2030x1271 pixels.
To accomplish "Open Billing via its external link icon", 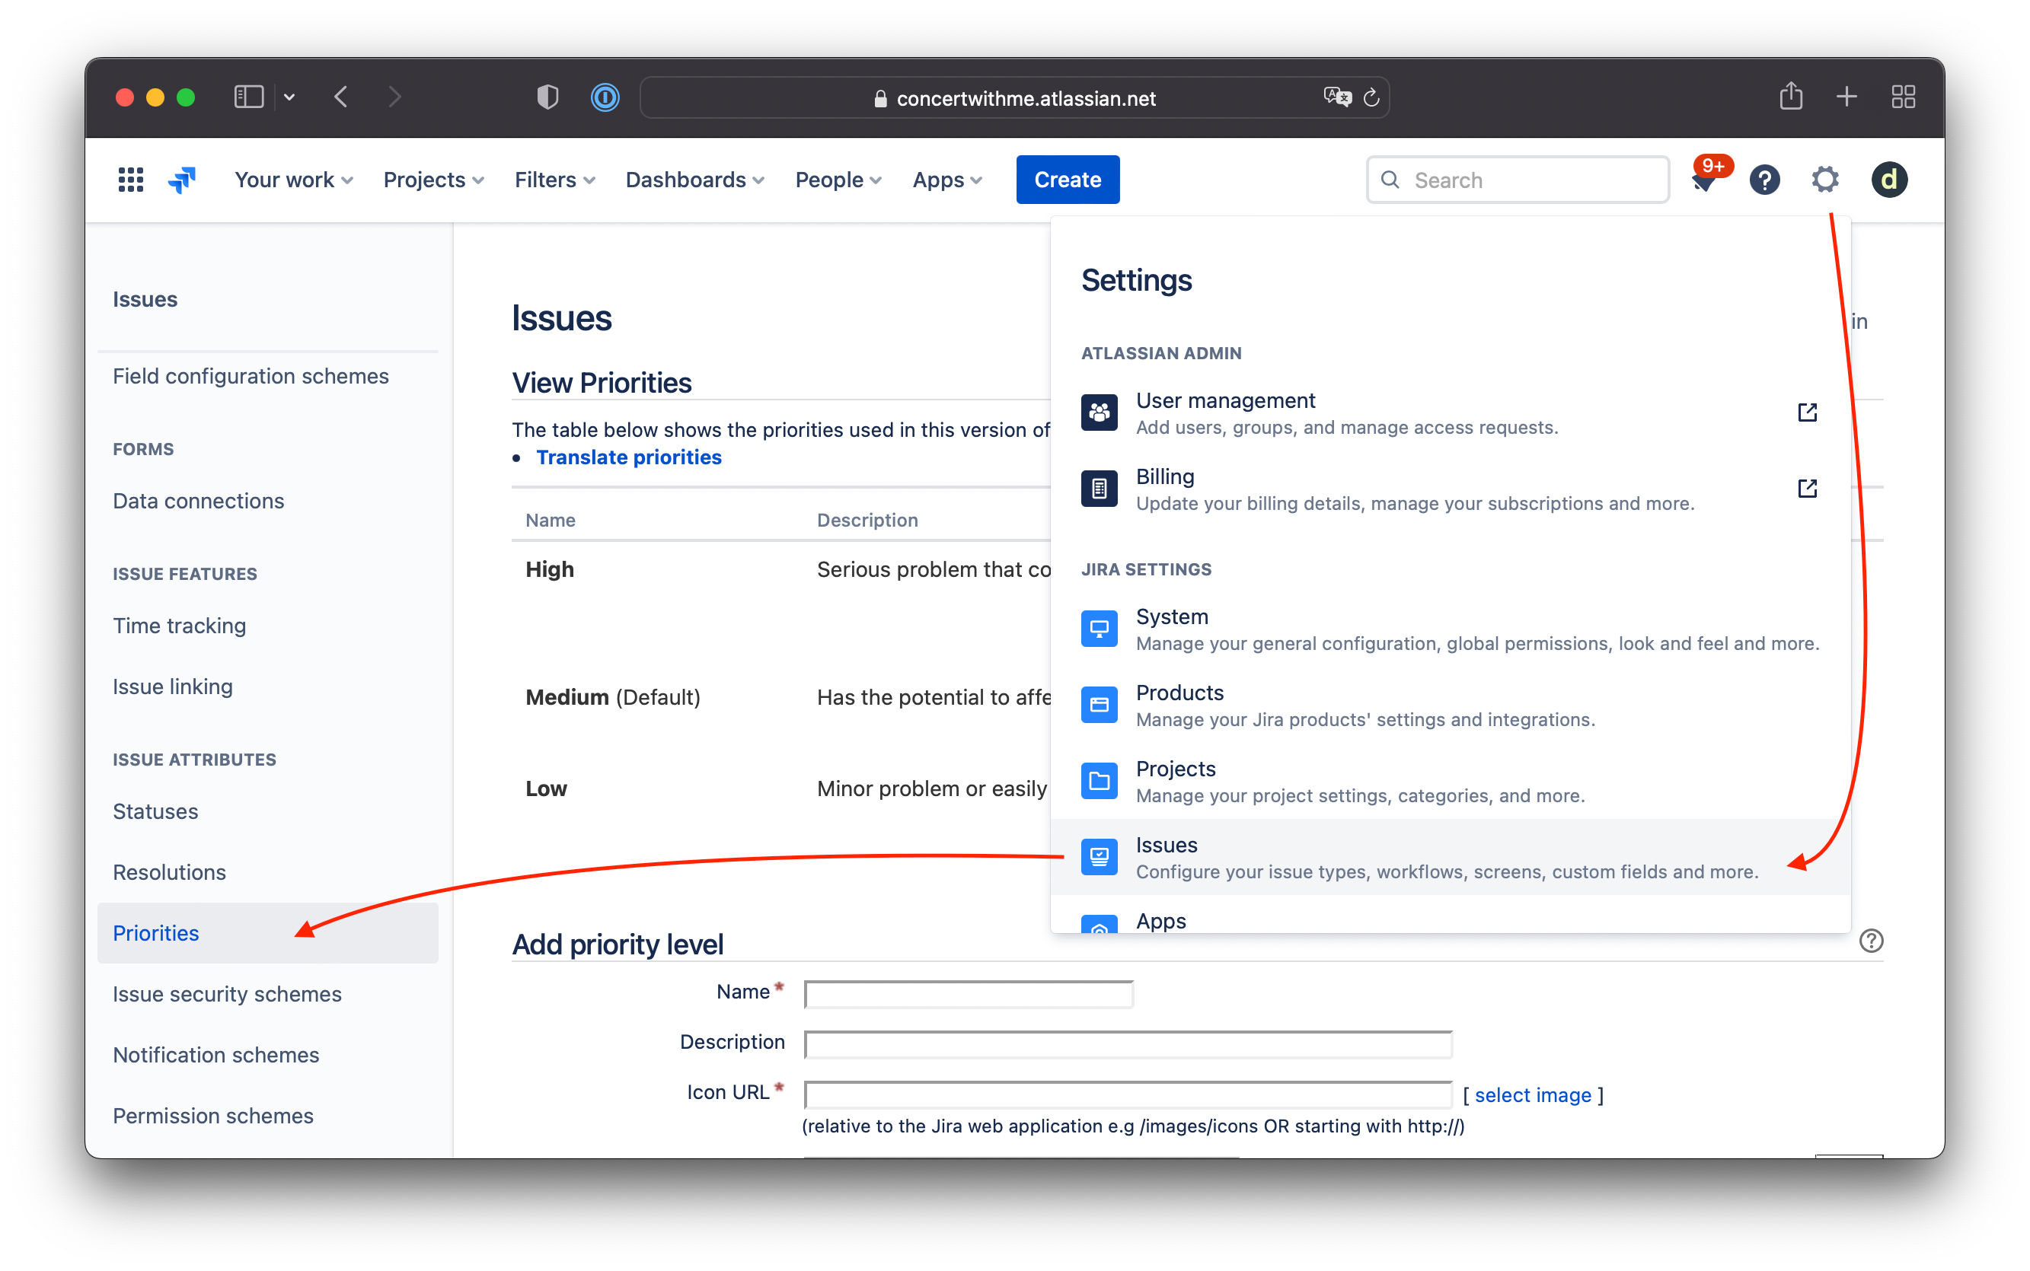I will click(1807, 488).
